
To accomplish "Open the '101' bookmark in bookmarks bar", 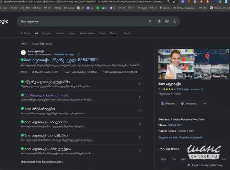I will (80, 8).
